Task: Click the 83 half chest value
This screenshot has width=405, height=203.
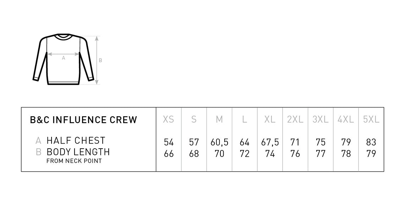Action: pyautogui.click(x=371, y=142)
